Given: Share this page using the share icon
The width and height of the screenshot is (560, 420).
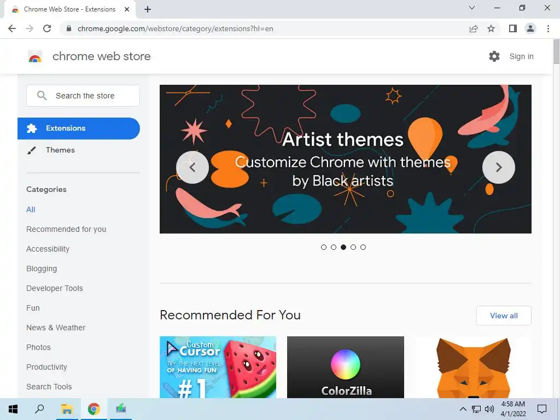Looking at the screenshot, I should click(474, 28).
